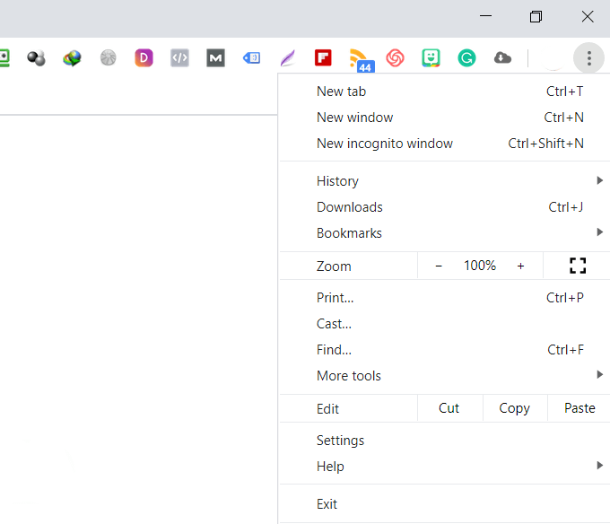This screenshot has height=524, width=610.
Task: Click the Chrome three-dot menu button
Action: [x=589, y=58]
